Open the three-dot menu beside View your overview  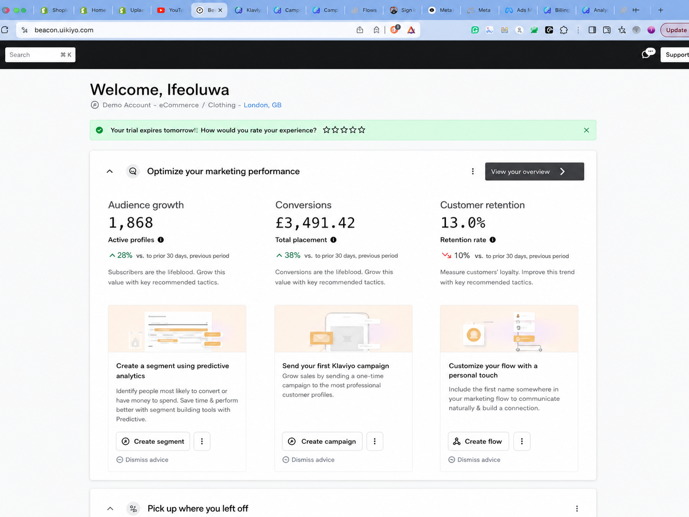tap(472, 171)
